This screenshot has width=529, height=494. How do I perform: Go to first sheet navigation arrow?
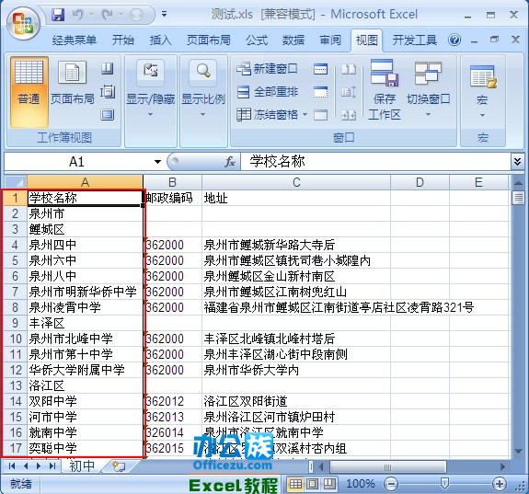tap(11, 466)
